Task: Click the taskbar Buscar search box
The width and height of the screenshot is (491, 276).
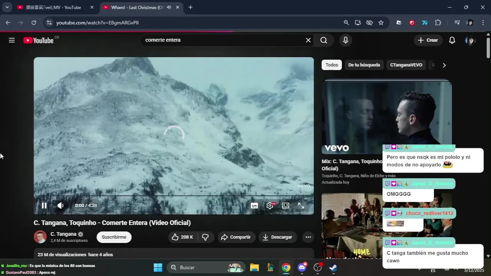Action: pyautogui.click(x=206, y=268)
